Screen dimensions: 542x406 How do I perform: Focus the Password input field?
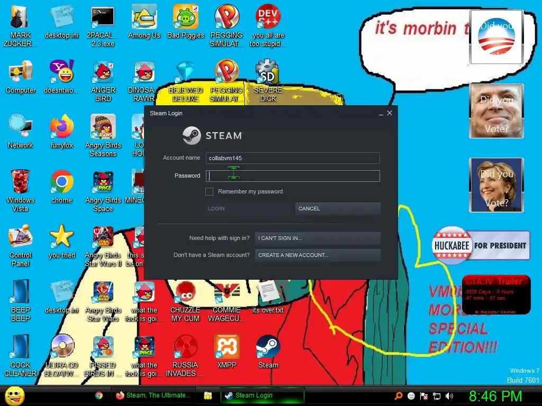[x=293, y=176]
